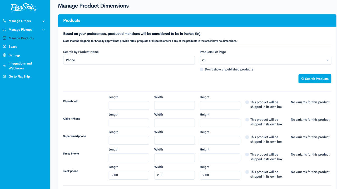Viewport: 337px width, 189px height.
Task: Expand the Manage Orders submenu chevron
Action: click(x=43, y=21)
